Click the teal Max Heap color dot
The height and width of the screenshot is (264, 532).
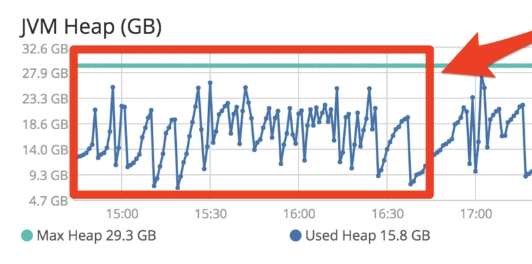tap(27, 235)
